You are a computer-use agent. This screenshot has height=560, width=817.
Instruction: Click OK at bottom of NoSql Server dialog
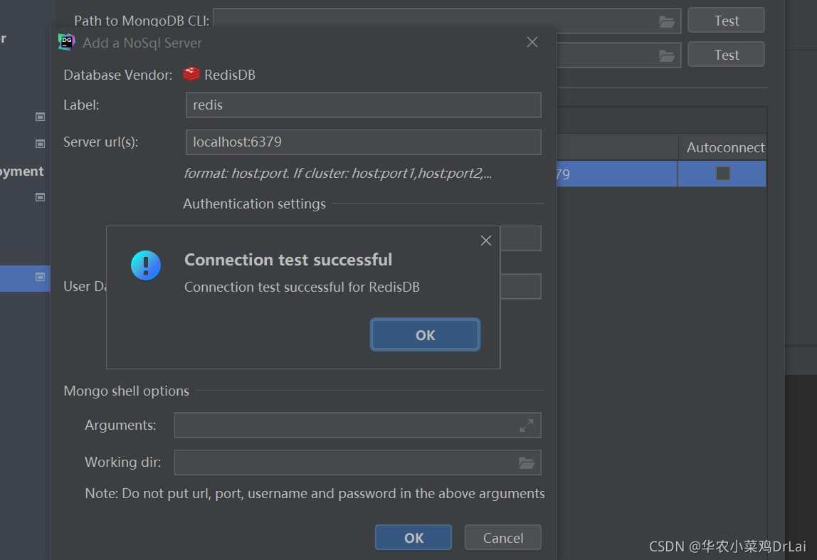pyautogui.click(x=413, y=538)
